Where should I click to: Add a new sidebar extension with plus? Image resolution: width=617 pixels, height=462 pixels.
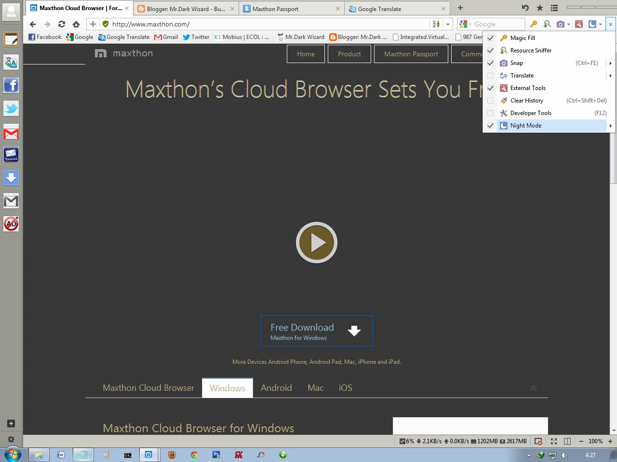pyautogui.click(x=11, y=423)
